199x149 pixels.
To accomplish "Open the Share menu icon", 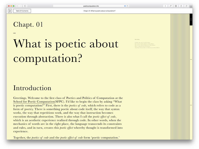I will (181, 6).
